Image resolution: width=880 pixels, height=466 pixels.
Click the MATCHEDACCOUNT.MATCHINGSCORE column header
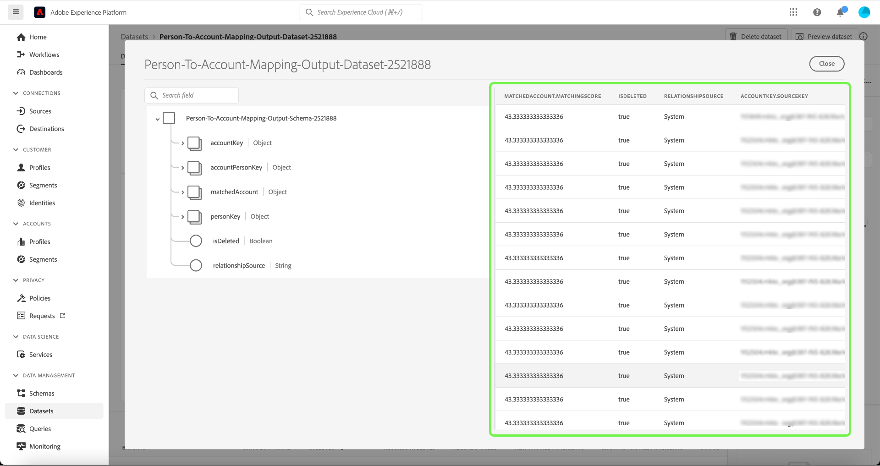[552, 96]
